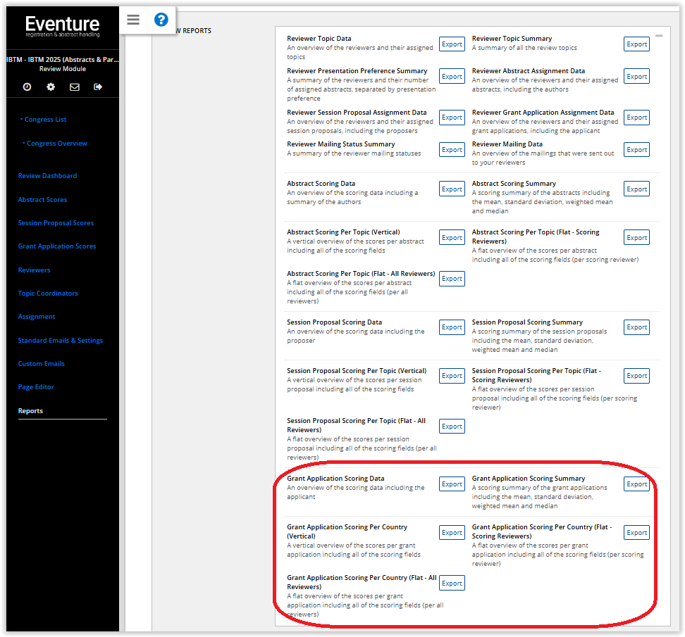Screen dimensions: 685x637
Task: Open the Topic Coordinators page
Action: [48, 294]
